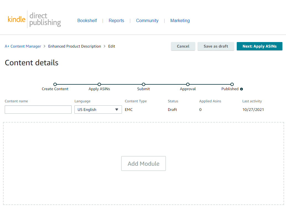Click the Kindle Direct Publishing logo
286x208 pixels.
click(34, 19)
